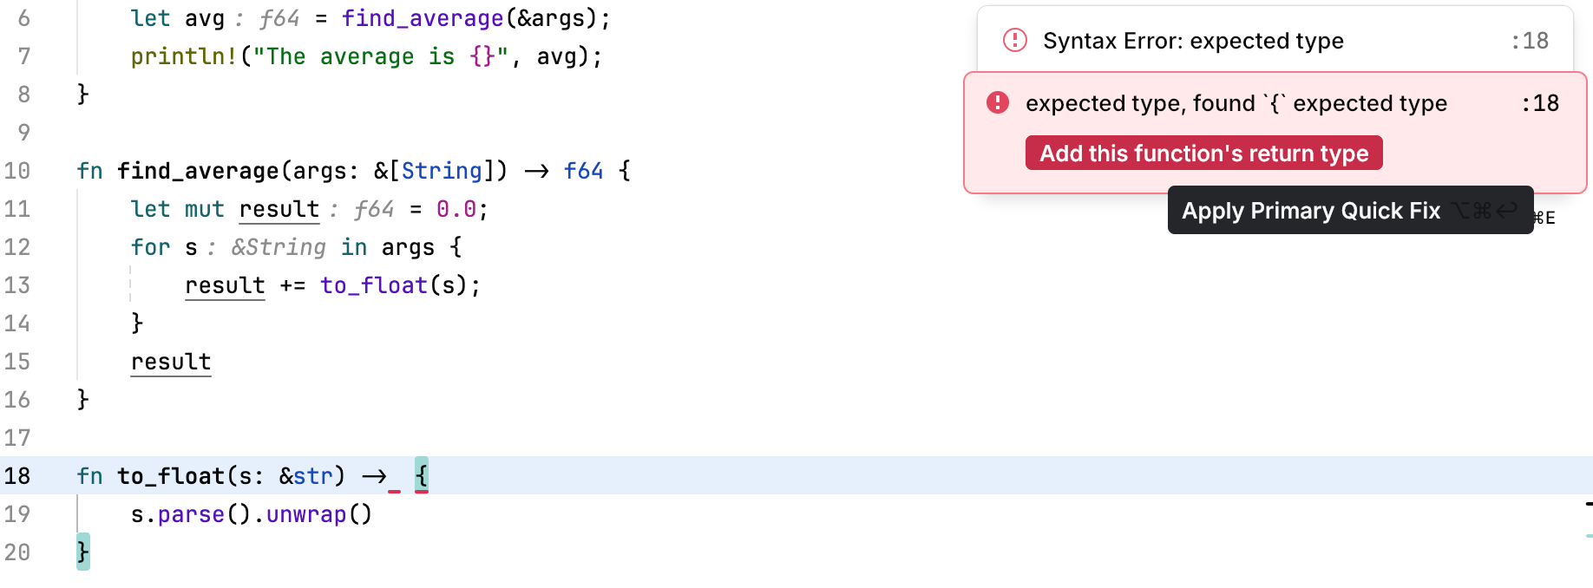This screenshot has height=588, width=1593.
Task: Click the &String inlay hint on line 12
Action: tap(279, 247)
